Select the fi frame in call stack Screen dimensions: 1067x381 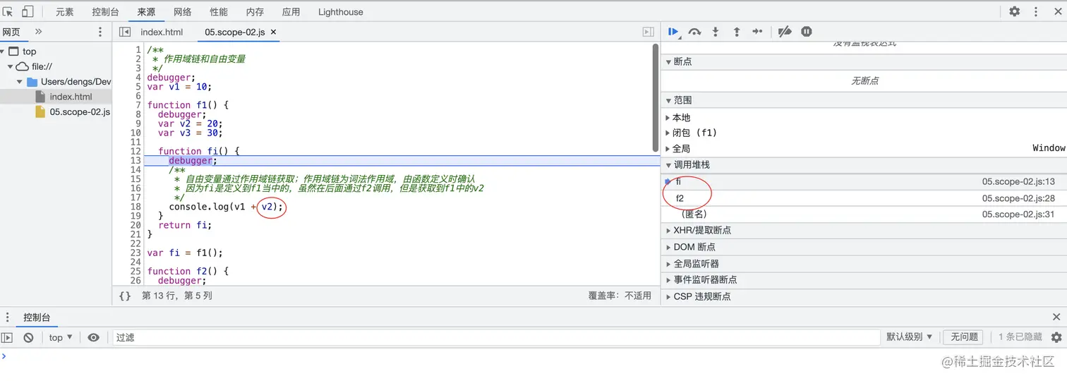864,181
